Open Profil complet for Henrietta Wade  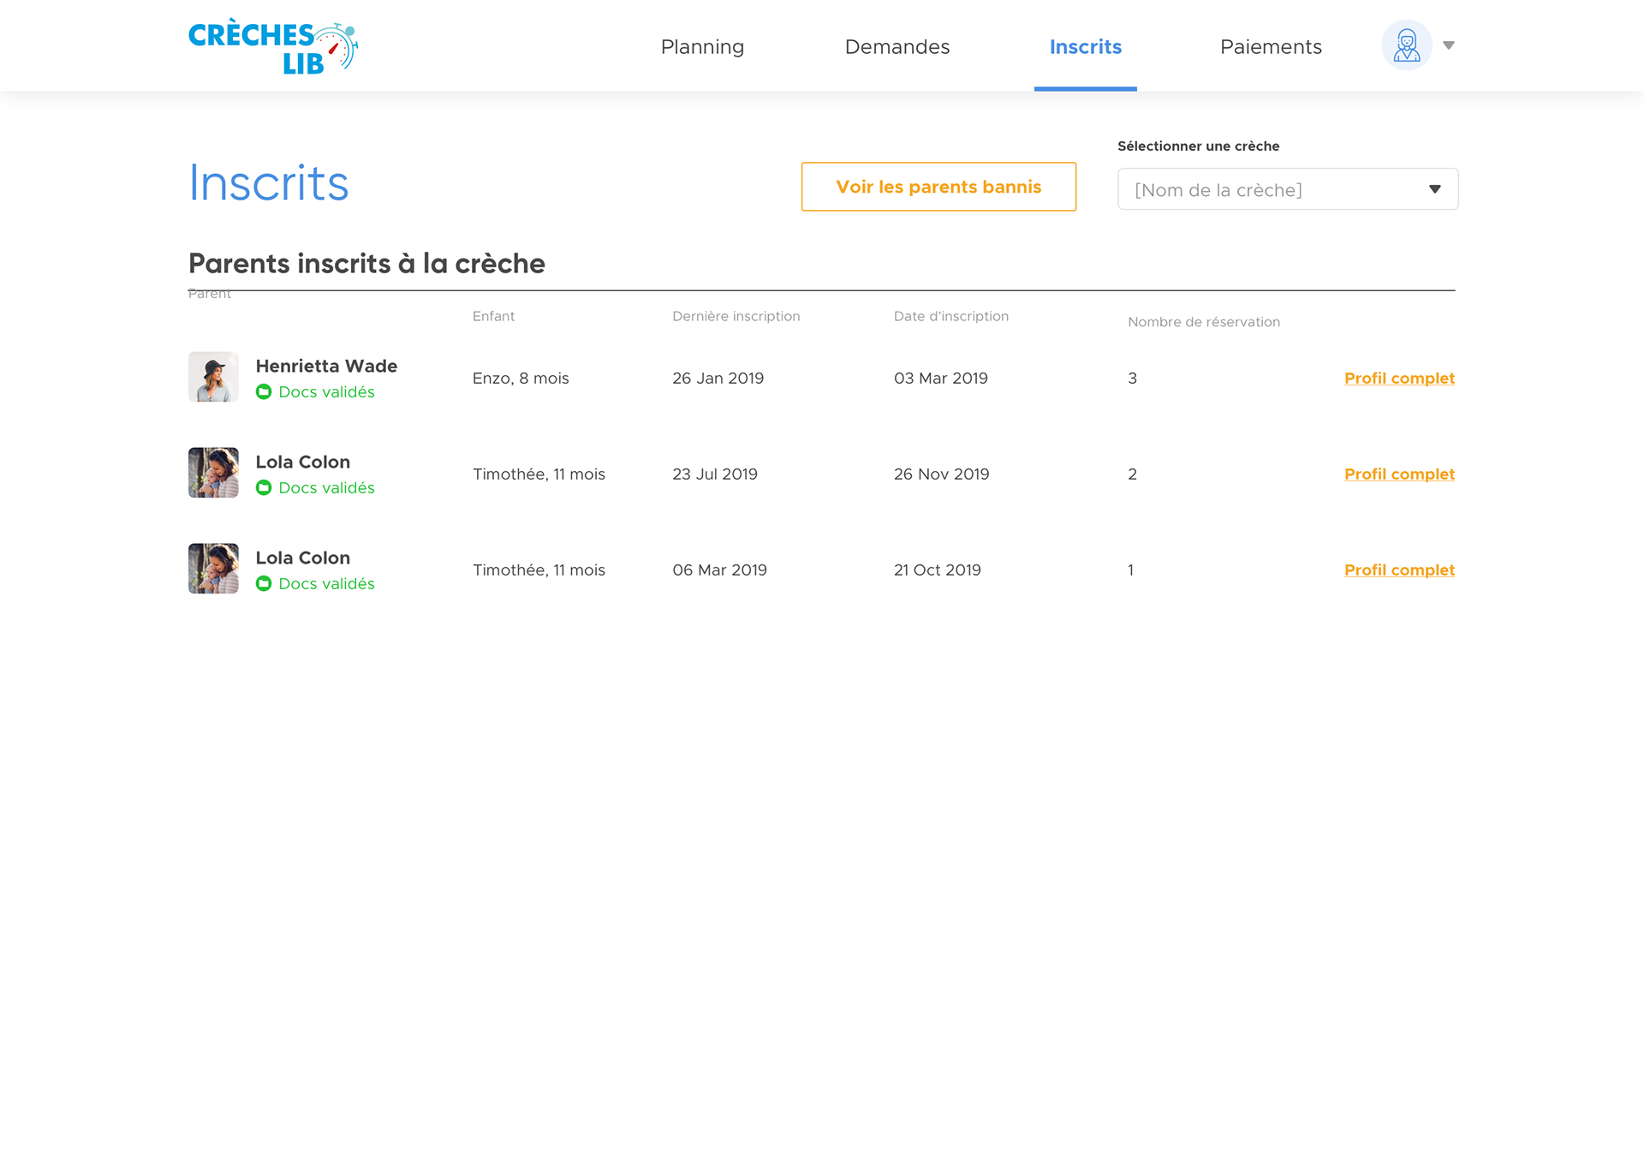point(1399,378)
